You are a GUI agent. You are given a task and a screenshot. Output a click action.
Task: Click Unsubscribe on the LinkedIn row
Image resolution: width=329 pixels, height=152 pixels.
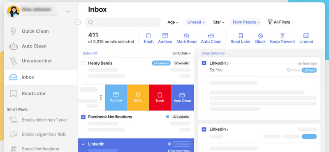(x=179, y=150)
